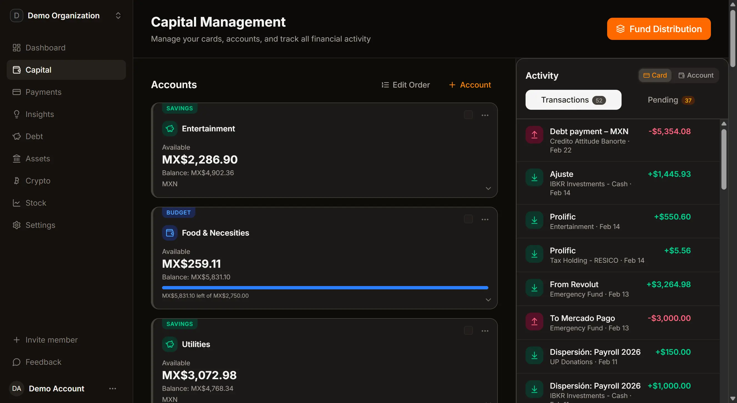This screenshot has width=737, height=403.
Task: Select the Food & Necesities account checkbox
Action: tap(468, 219)
